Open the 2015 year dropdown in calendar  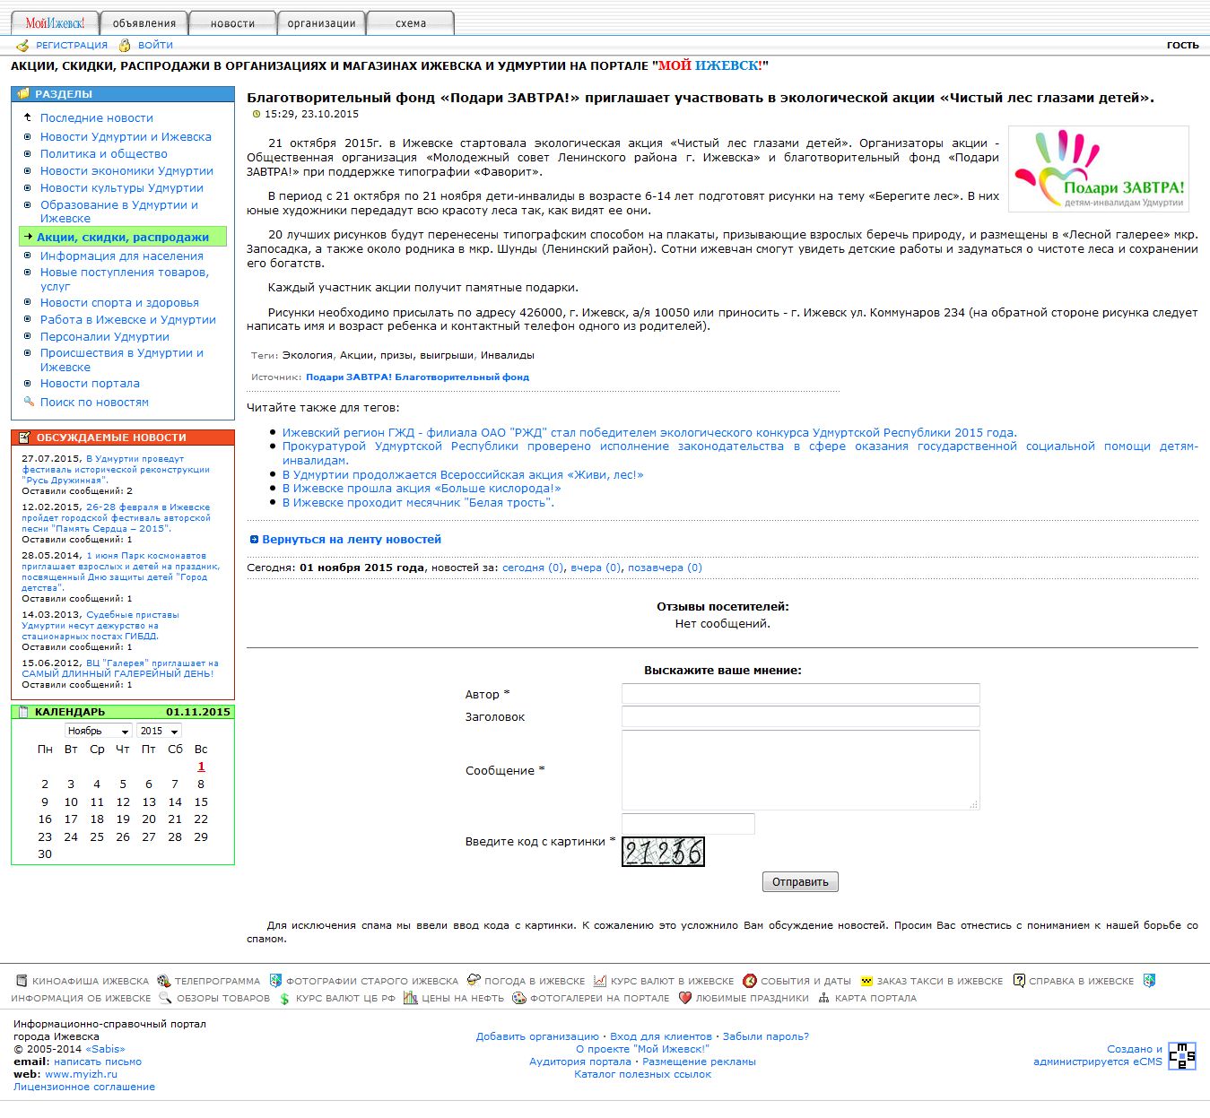click(x=160, y=731)
